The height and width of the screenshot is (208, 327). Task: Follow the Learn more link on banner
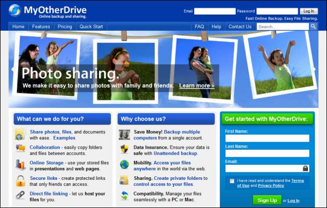[197, 85]
